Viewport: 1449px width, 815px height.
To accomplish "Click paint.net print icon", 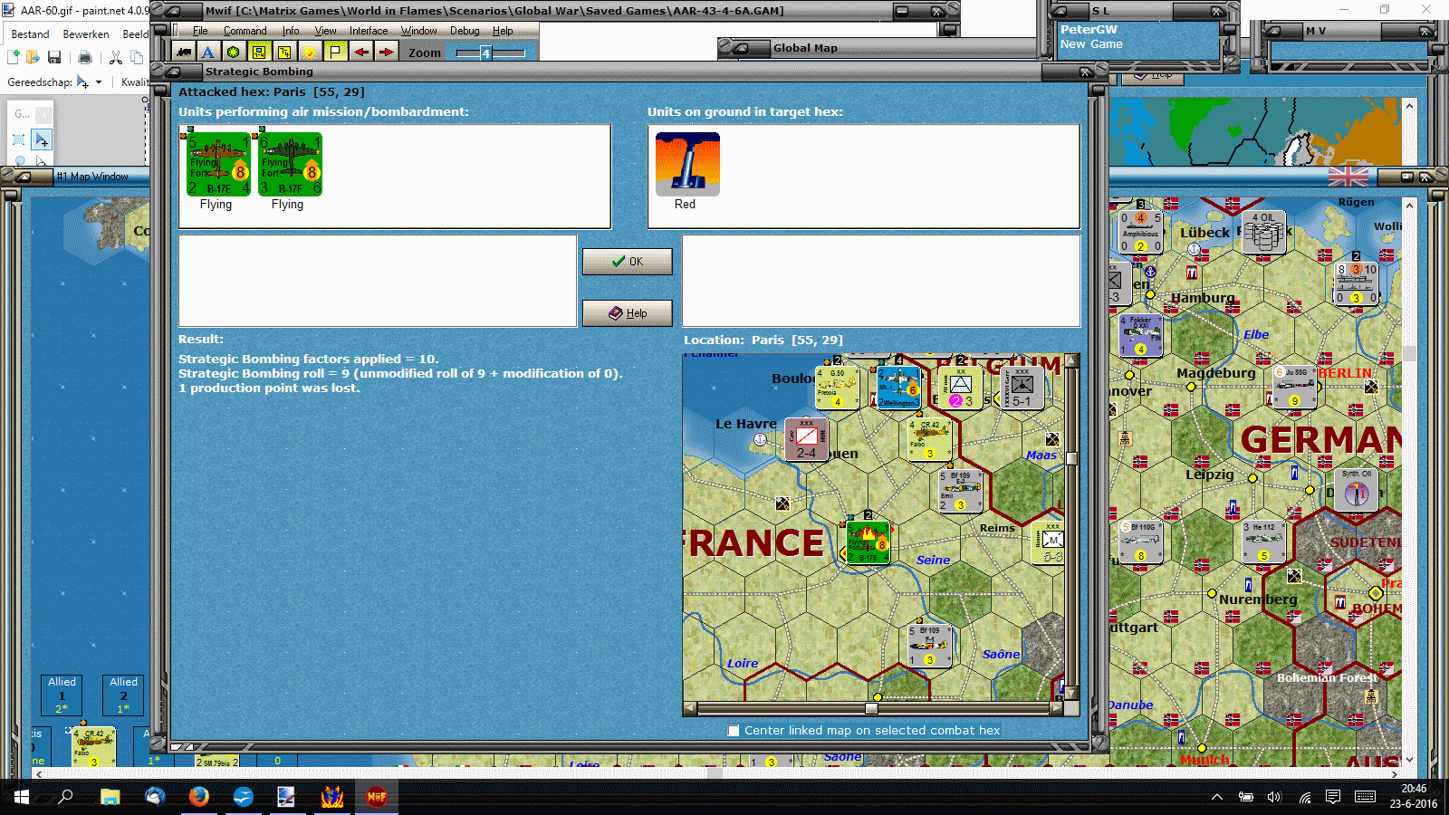I will 85,57.
